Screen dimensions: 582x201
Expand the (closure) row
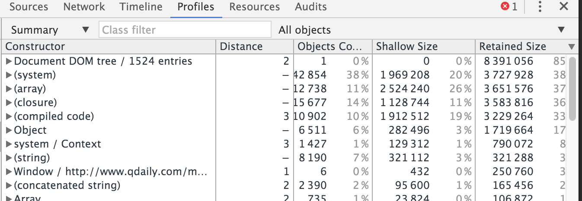point(9,103)
